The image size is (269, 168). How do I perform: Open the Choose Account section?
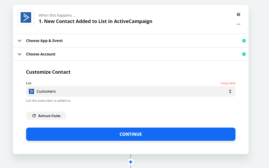(131, 54)
